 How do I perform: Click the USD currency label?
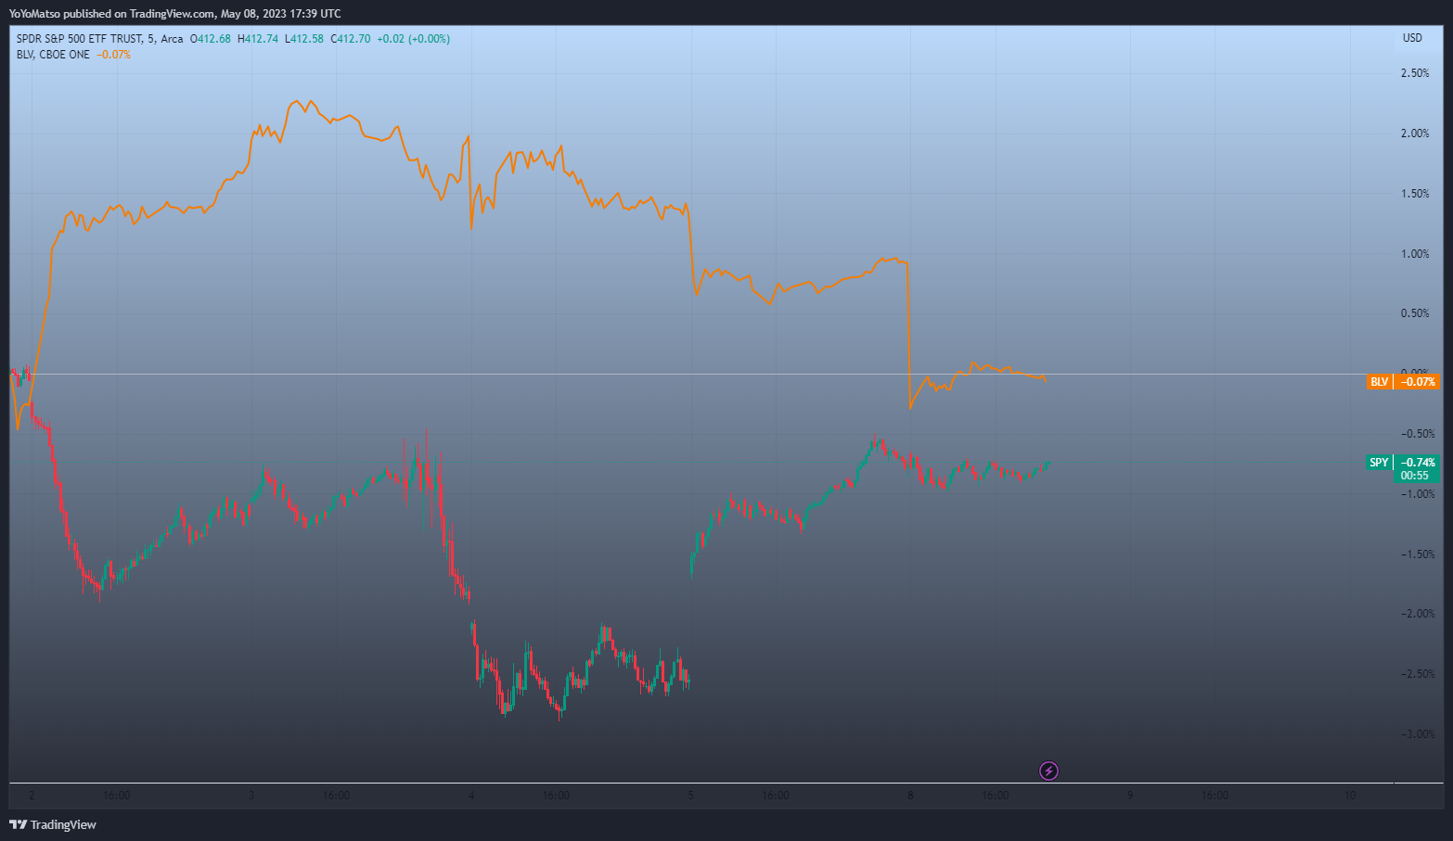(1412, 38)
